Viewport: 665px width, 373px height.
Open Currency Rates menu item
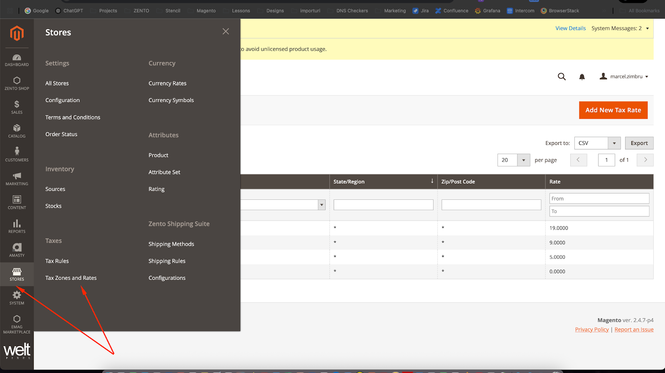coord(167,83)
